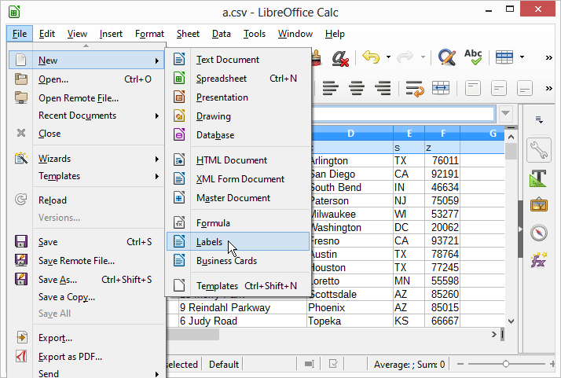561x378 pixels.
Task: Align cell text right
Action: pos(383,88)
